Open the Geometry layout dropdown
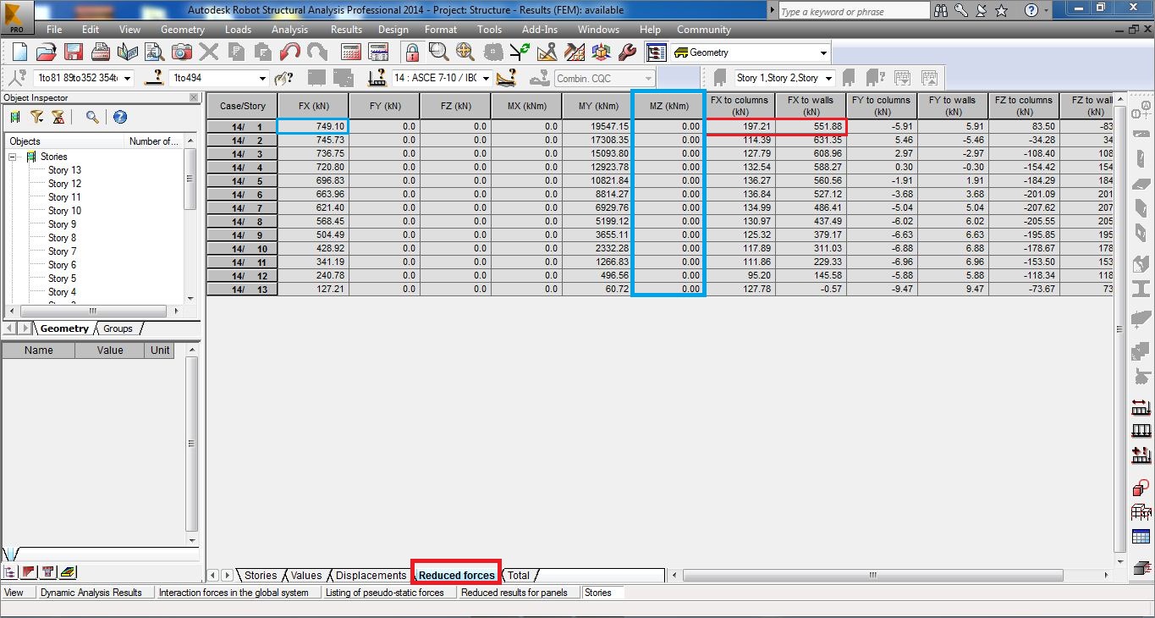The image size is (1155, 618). click(822, 52)
